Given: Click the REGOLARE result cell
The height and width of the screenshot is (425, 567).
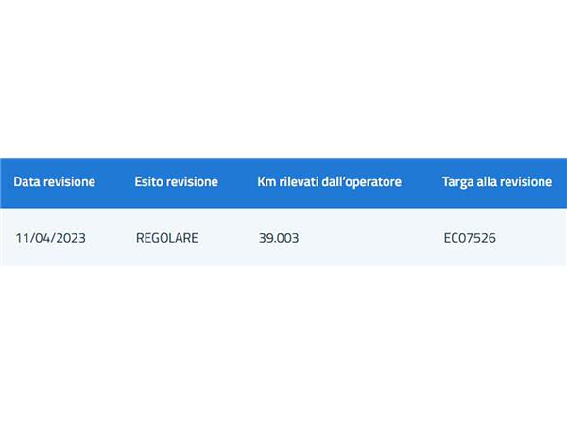Looking at the screenshot, I should point(167,238).
